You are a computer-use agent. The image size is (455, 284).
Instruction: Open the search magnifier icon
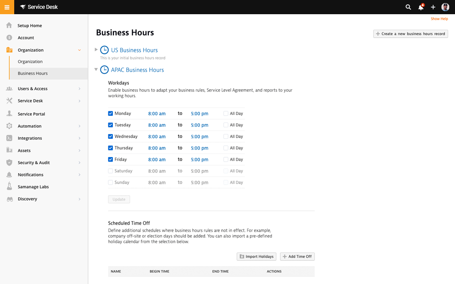(408, 7)
